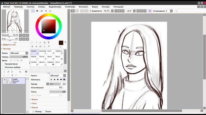Toggle RGB slider panel icon beside color wheel icon
The image size is (206, 115).
37,11
